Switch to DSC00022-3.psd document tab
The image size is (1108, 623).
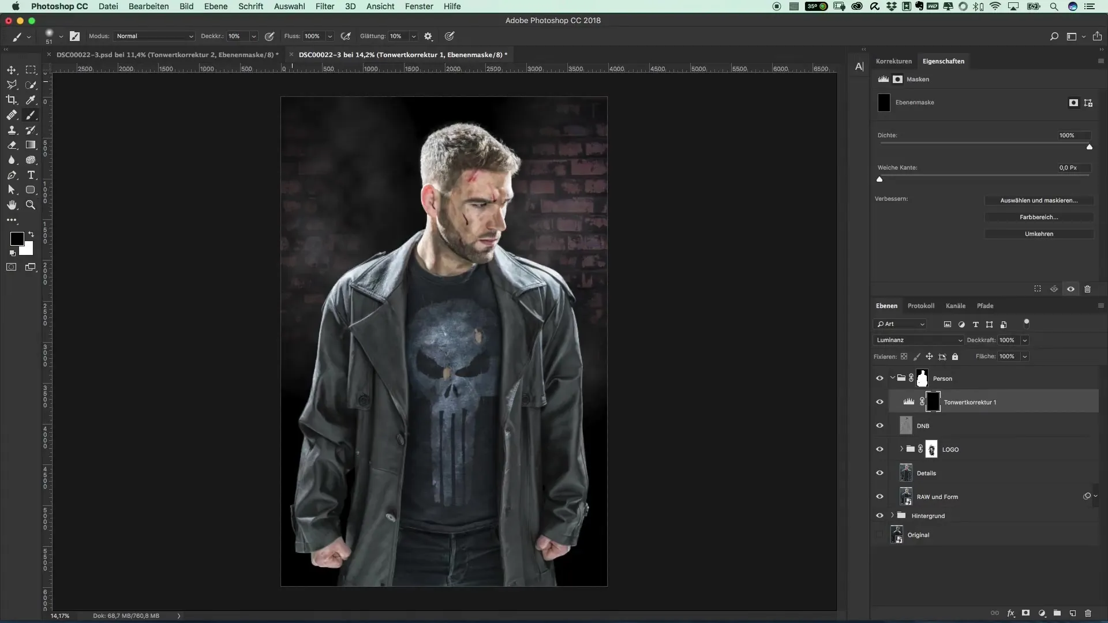click(x=167, y=55)
